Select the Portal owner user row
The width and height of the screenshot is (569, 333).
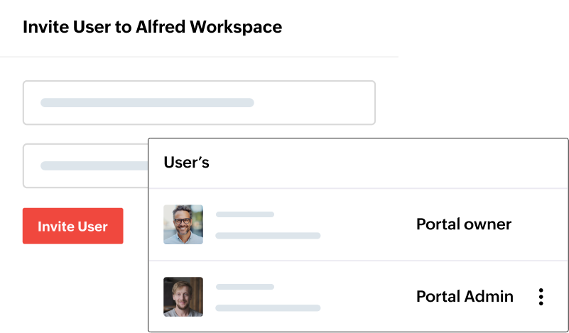coord(355,224)
